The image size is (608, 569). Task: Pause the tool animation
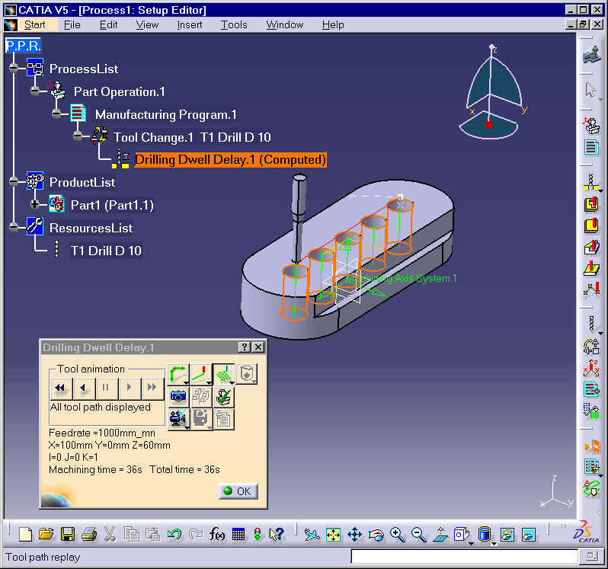coord(106,387)
